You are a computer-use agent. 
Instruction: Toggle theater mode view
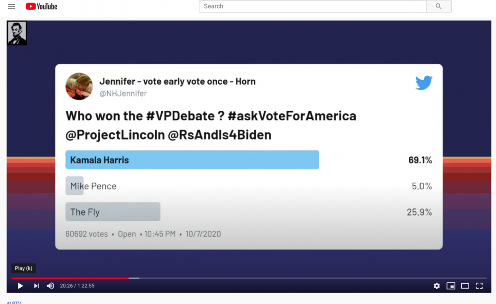[x=465, y=286]
